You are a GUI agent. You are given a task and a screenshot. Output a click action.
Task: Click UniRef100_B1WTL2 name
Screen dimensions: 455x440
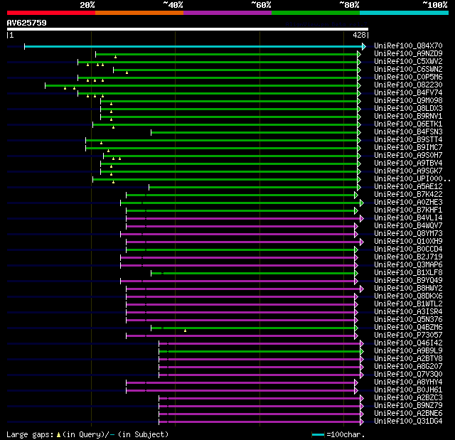408,304
